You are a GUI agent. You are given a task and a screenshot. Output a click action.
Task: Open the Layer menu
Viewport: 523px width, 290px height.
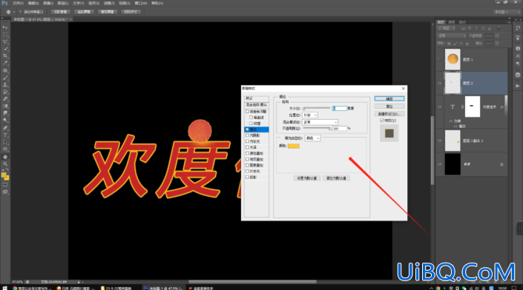click(63, 3)
